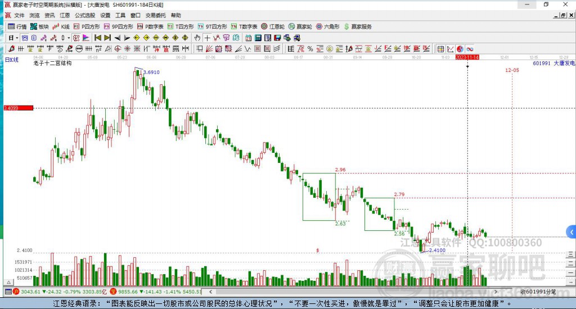Screen dimensions: 576x309
Task: Open 9T四方形 tool
Action: coord(212,26)
